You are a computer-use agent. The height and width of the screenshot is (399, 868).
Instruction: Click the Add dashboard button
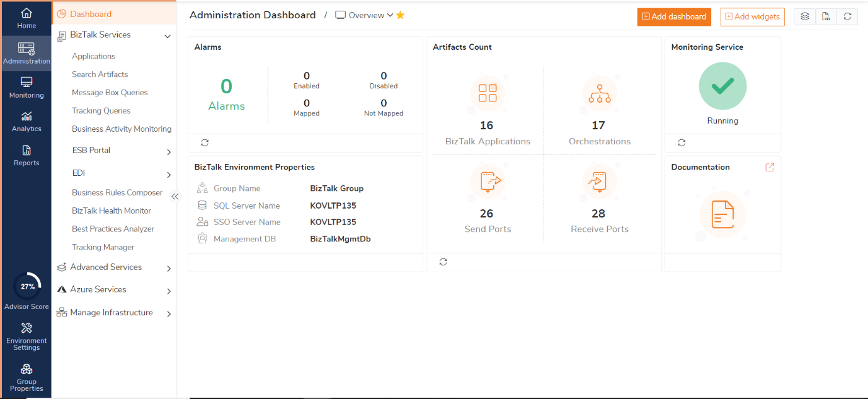[674, 17]
